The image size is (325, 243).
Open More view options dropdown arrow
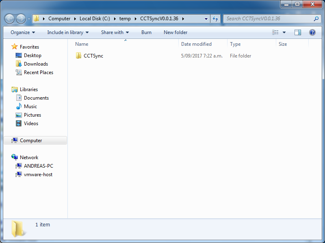tap(284, 32)
